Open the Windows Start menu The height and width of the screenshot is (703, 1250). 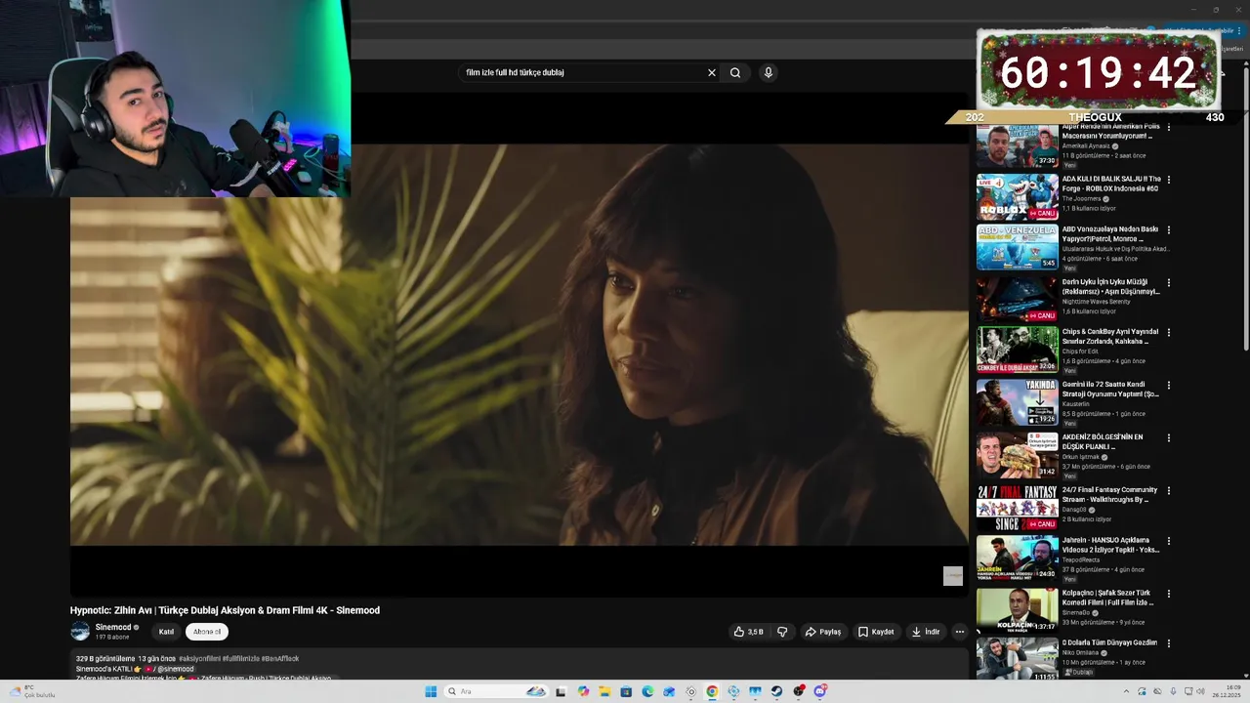click(431, 691)
